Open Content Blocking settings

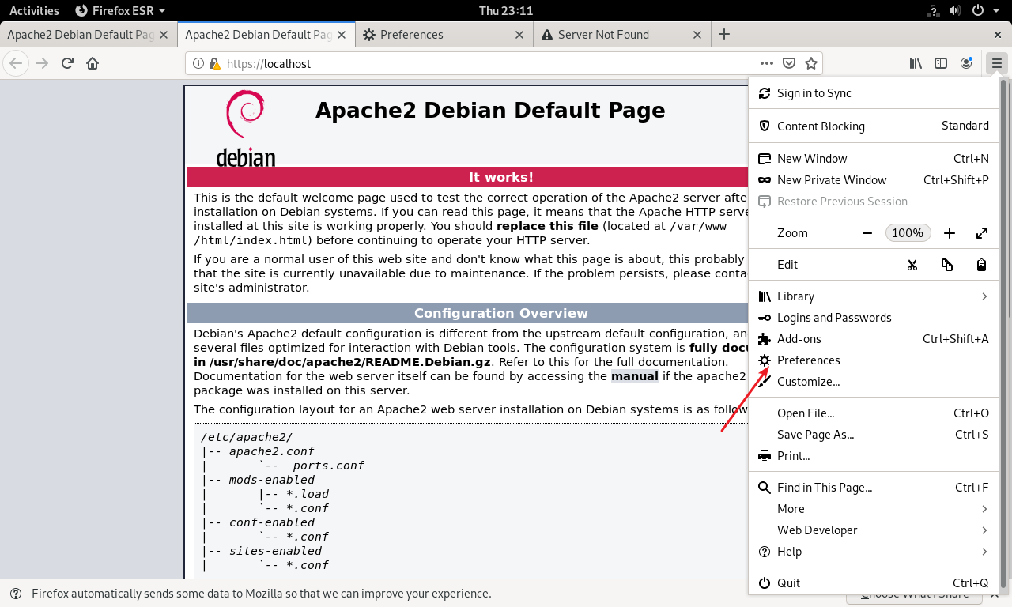(874, 126)
